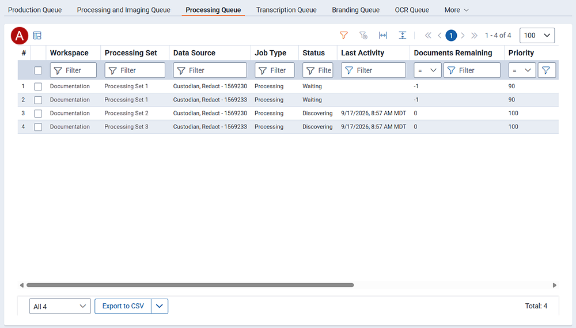Viewport: 576px width, 328px height.
Task: Check the row 4 Processing Set 3 checkbox
Action: point(38,127)
